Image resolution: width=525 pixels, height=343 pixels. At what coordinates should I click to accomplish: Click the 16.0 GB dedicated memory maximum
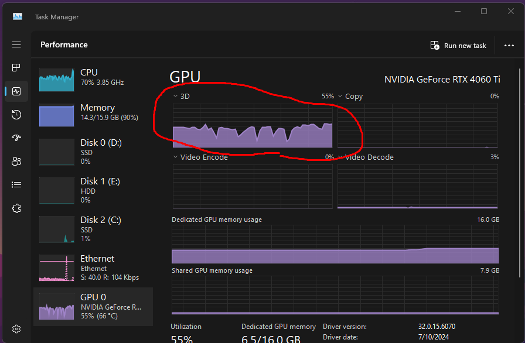(x=488, y=219)
